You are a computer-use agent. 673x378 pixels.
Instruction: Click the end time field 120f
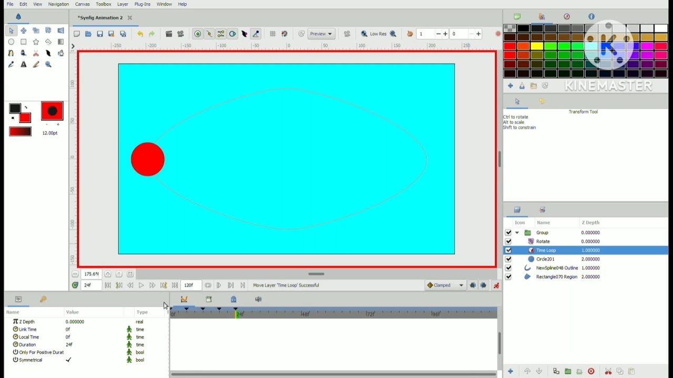pyautogui.click(x=191, y=286)
